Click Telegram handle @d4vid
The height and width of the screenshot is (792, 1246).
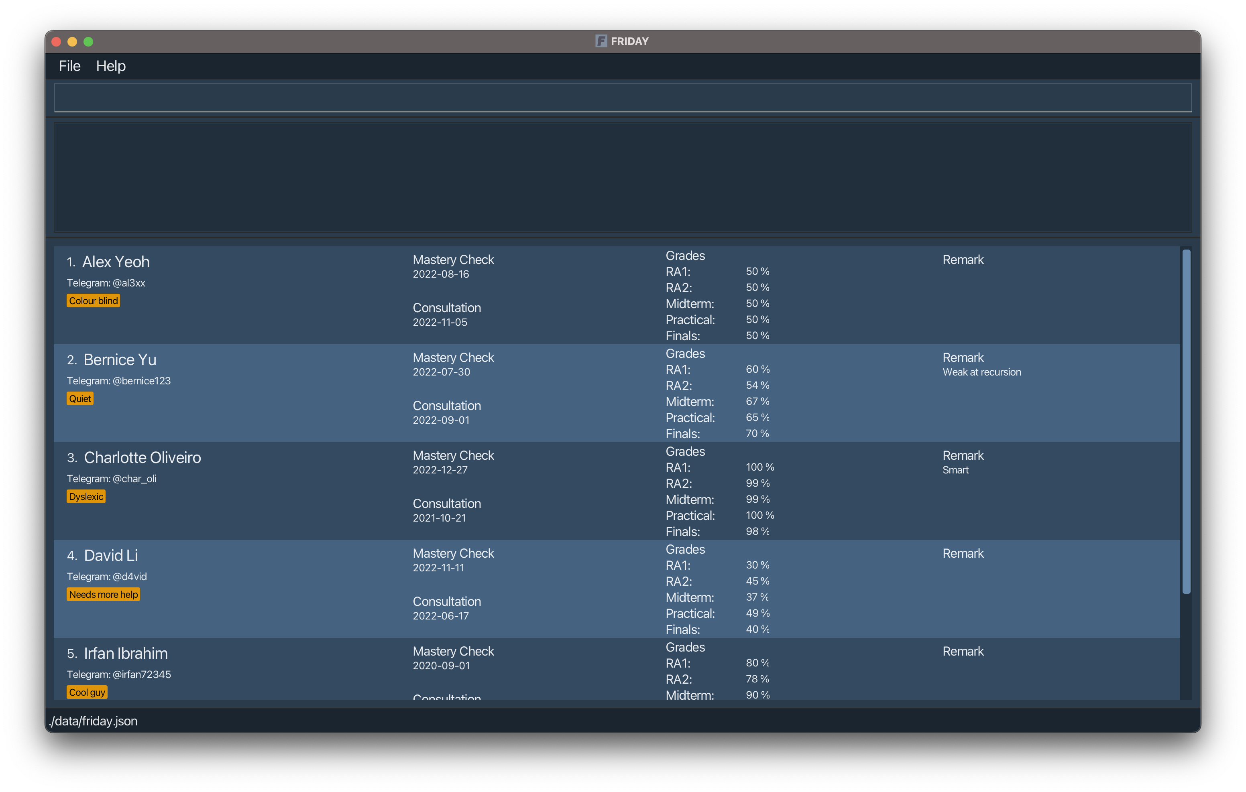point(129,576)
